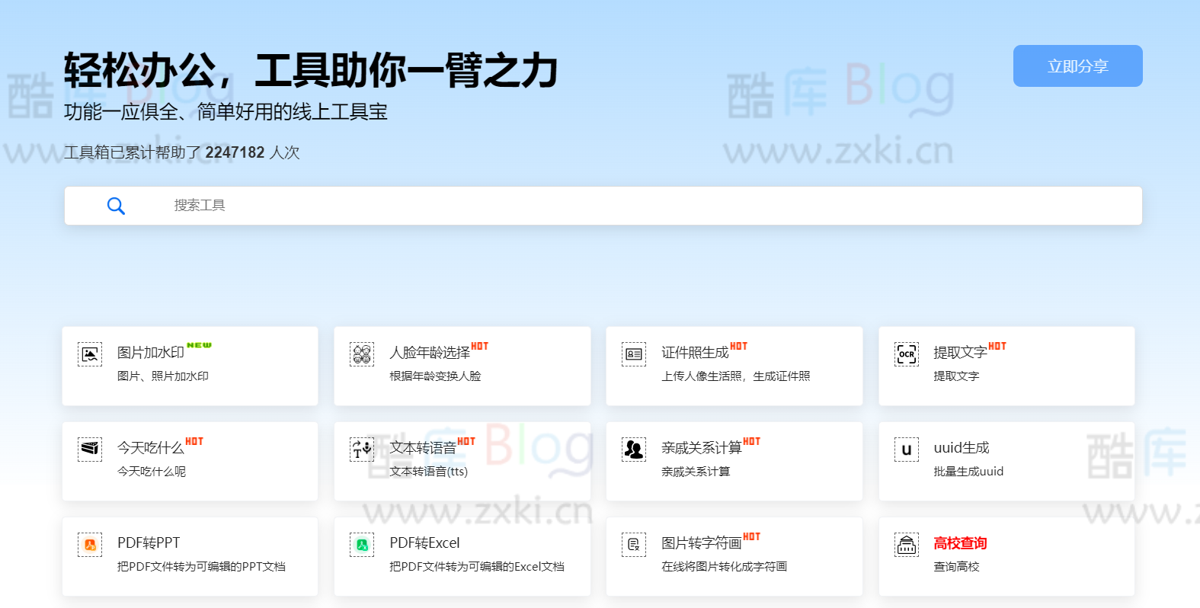Click description text 今天吃什么呢

152,472
